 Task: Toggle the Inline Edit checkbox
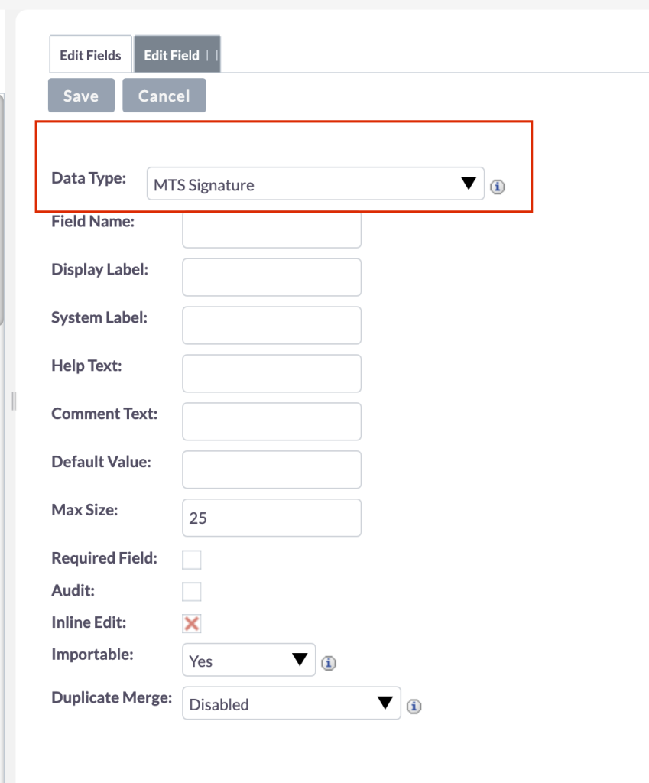click(x=192, y=624)
